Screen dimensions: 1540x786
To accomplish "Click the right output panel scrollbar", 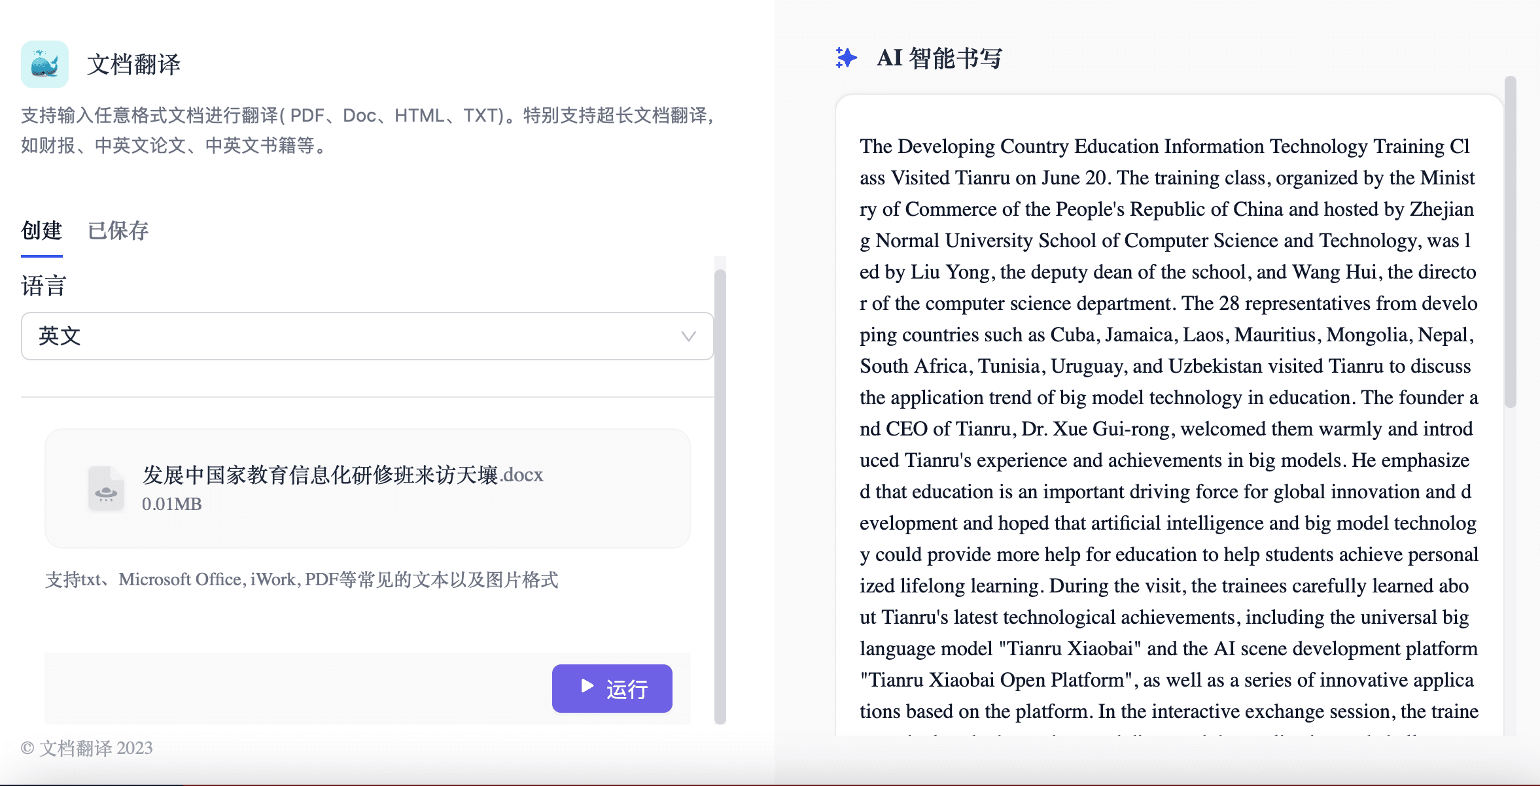I will coord(1510,242).
